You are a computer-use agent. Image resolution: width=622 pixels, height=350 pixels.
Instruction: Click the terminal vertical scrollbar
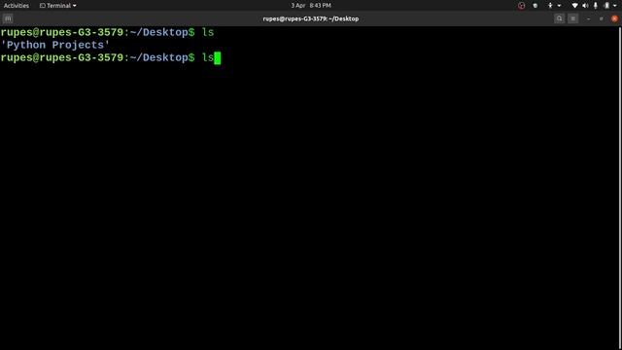(620, 188)
